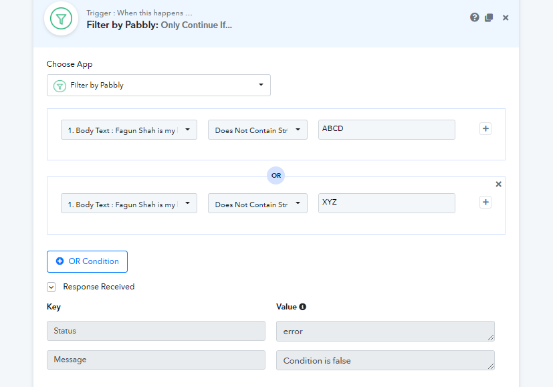Add an AND condition with the plus in the XYZ row
The height and width of the screenshot is (387, 553).
(x=485, y=202)
